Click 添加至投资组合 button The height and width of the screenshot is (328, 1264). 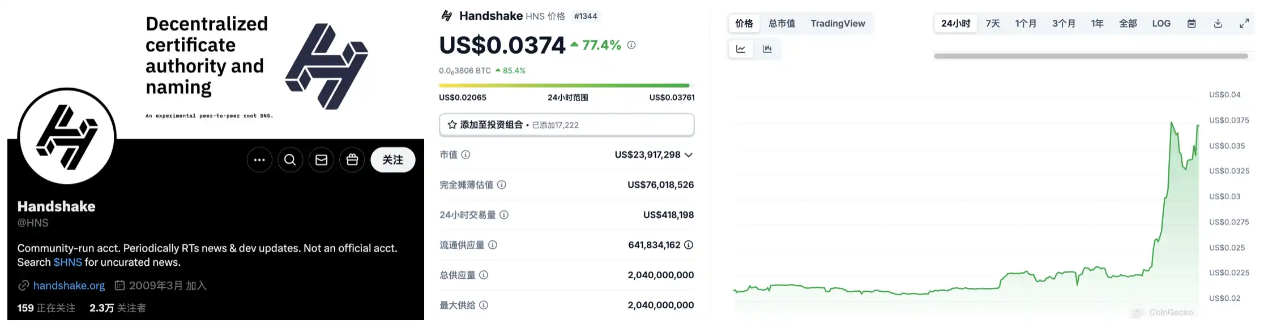[x=566, y=125]
